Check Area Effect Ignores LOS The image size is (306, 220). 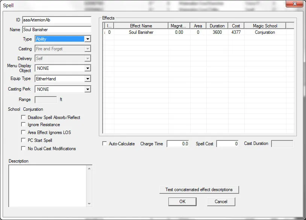click(24, 133)
